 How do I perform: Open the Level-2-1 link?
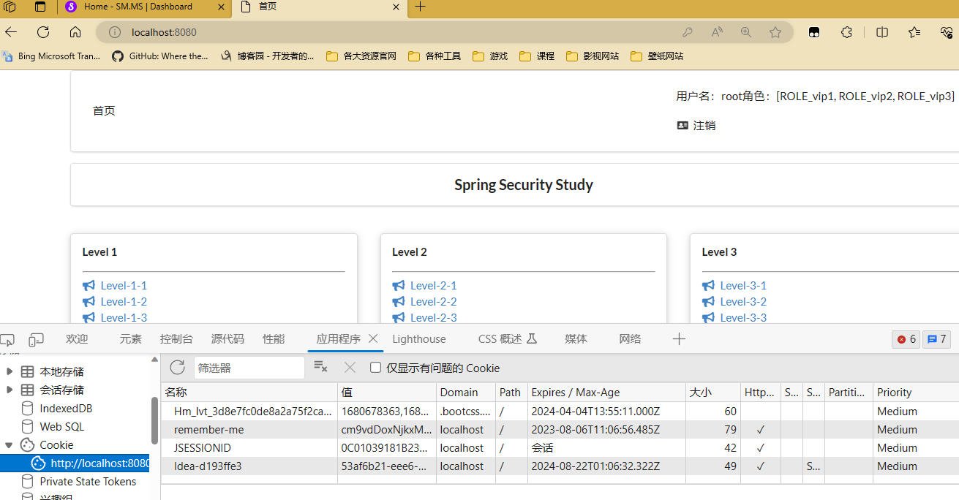coord(432,285)
